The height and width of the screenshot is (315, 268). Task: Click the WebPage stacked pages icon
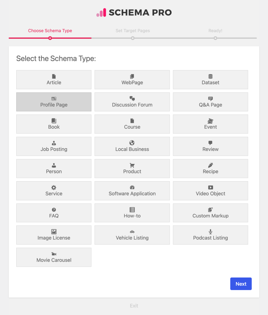click(132, 76)
